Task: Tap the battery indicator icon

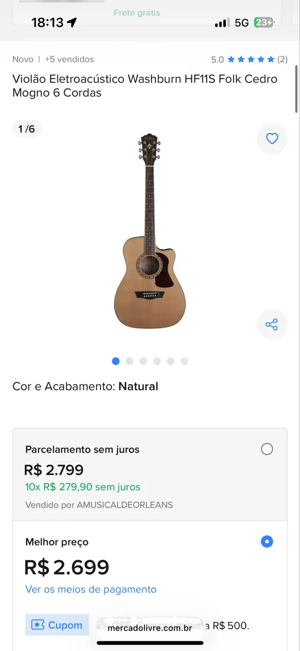Action: [264, 22]
